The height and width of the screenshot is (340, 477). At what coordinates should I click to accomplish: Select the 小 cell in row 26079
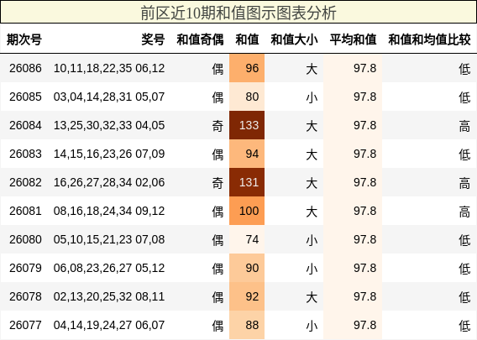click(x=312, y=269)
